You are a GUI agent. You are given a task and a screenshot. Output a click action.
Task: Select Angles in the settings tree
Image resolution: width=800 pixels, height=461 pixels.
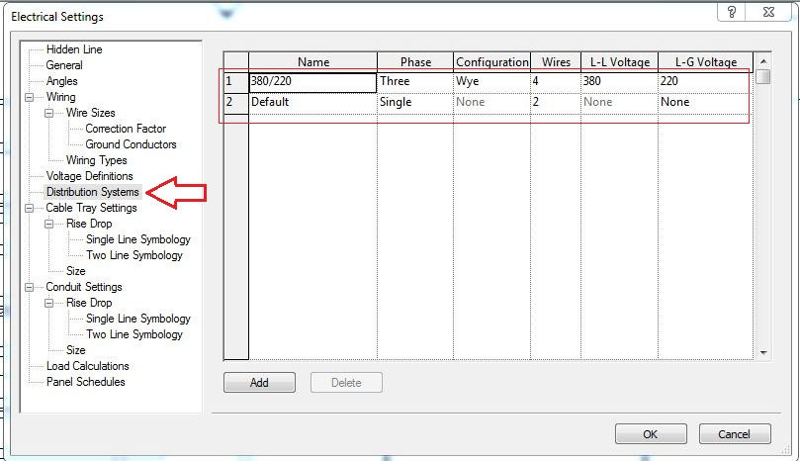61,81
